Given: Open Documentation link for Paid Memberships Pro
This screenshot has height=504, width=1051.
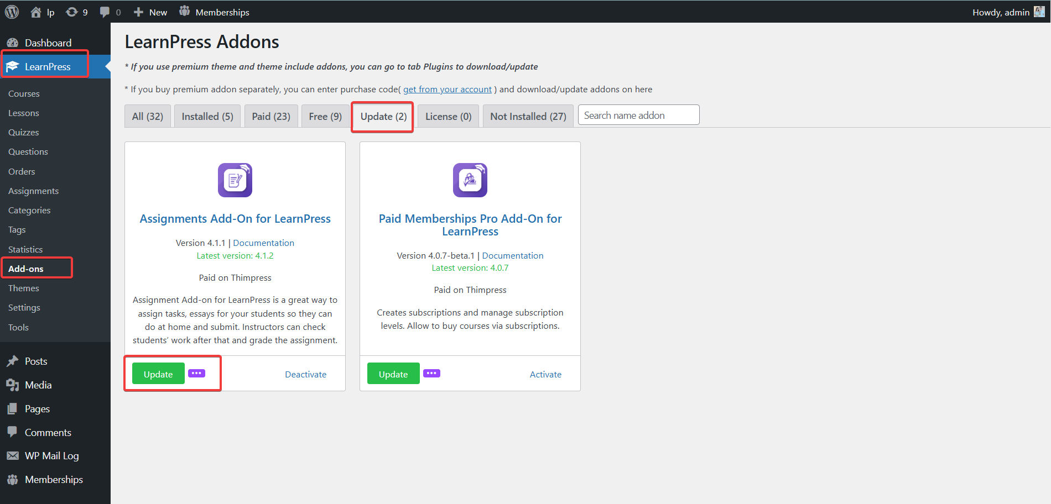Looking at the screenshot, I should click(513, 255).
